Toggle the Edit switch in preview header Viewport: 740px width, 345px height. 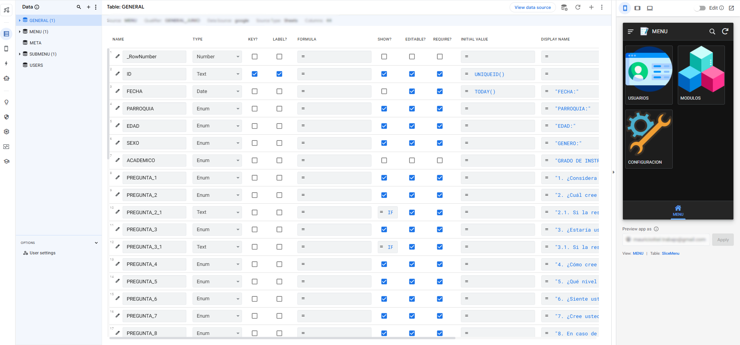(700, 8)
